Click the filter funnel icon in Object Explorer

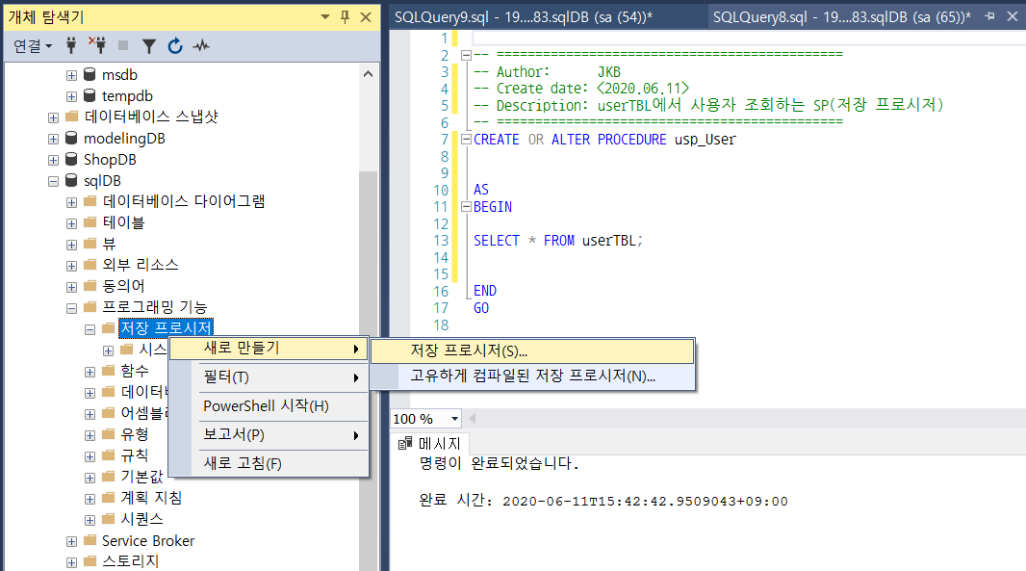149,46
